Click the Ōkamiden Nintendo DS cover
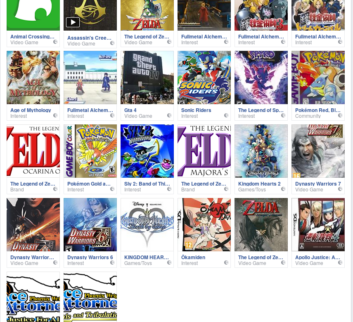 pos(204,225)
